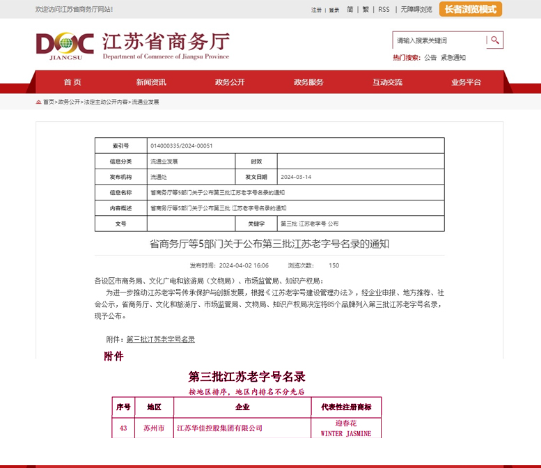Expand the 政务公开 navigation menu

(230, 82)
